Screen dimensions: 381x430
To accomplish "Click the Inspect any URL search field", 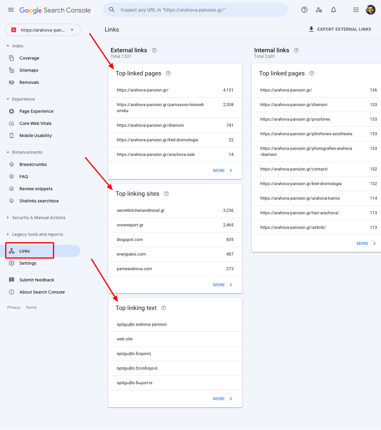I will pos(196,10).
